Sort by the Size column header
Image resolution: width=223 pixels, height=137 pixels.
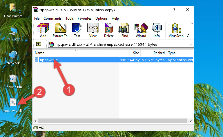point(130,53)
